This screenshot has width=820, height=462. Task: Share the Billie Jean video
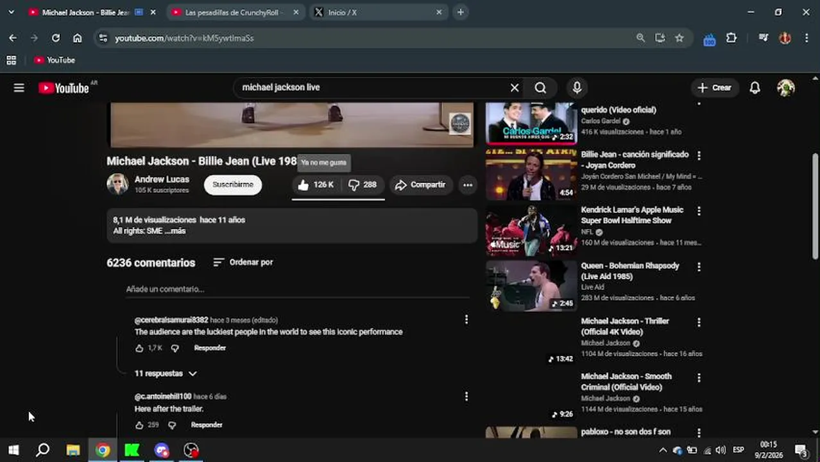(x=420, y=185)
